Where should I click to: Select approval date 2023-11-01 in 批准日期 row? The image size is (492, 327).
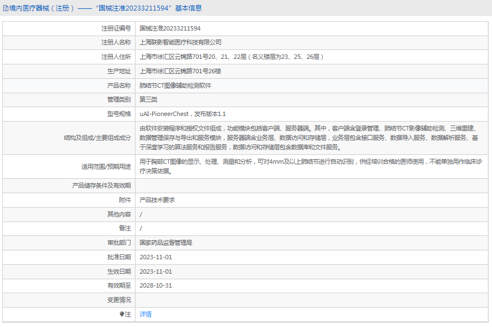pos(156,257)
